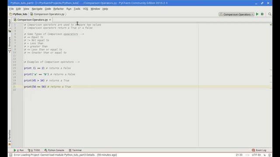This screenshot has width=280, height=157.
Task: Run the program with green play icon
Action: (257, 14)
